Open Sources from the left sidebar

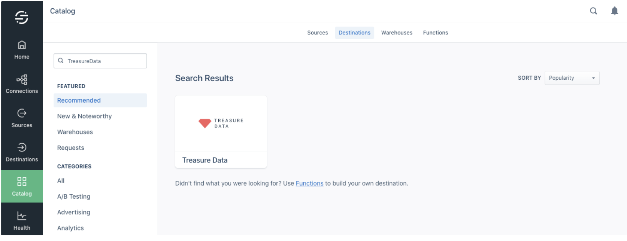coord(22,118)
